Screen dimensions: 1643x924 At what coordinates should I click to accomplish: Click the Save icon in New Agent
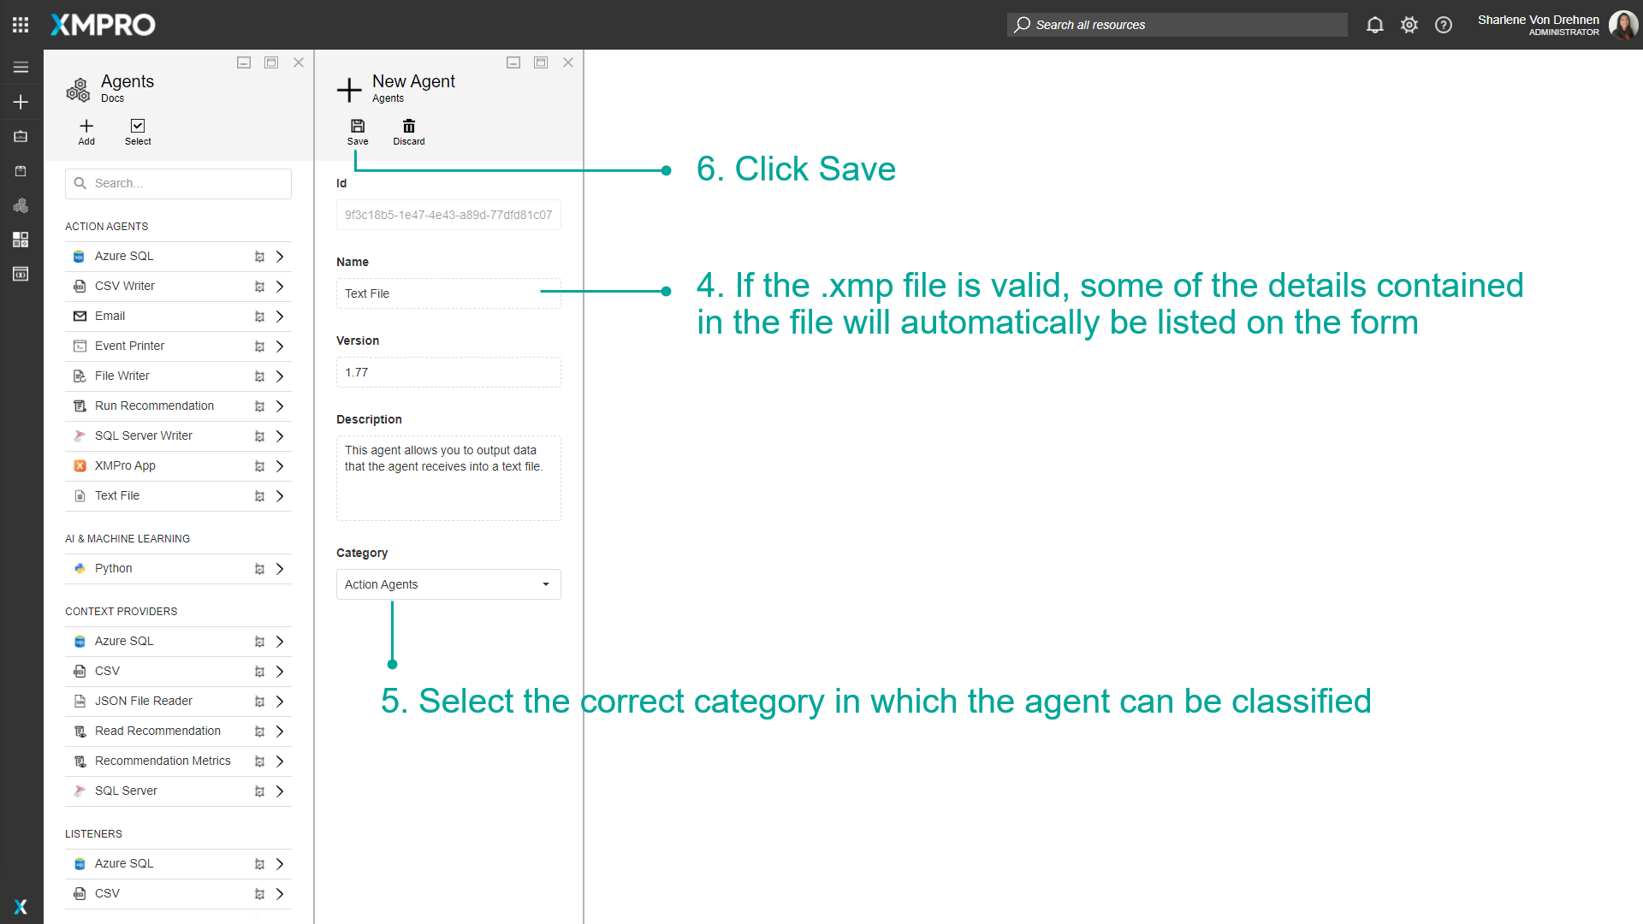[358, 127]
